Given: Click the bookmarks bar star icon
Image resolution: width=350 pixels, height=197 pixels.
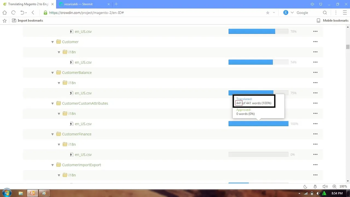Looking at the screenshot, I should pyautogui.click(x=5, y=21).
